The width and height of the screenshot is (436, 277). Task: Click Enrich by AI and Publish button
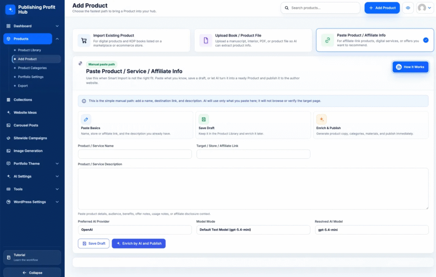[x=139, y=243]
